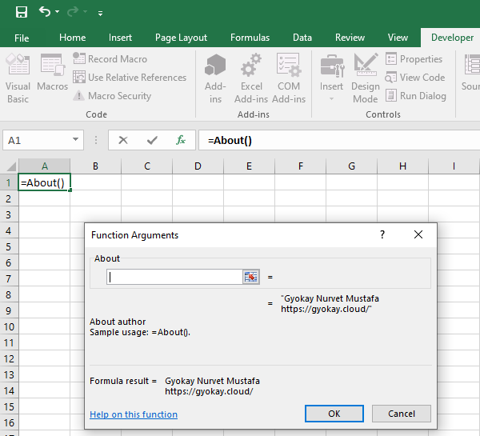Click the About argument input field
The height and width of the screenshot is (436, 480).
tap(174, 277)
